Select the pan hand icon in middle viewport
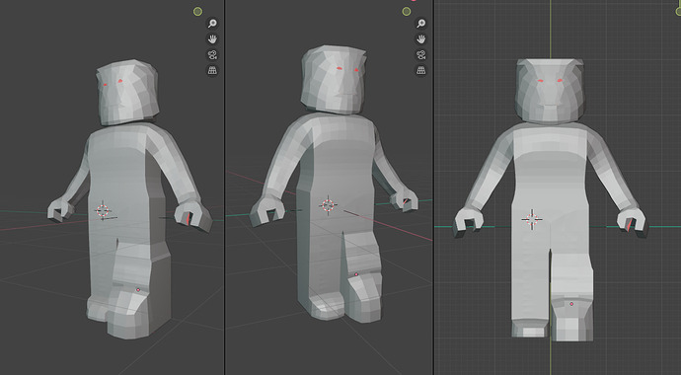The width and height of the screenshot is (681, 375). (x=420, y=39)
